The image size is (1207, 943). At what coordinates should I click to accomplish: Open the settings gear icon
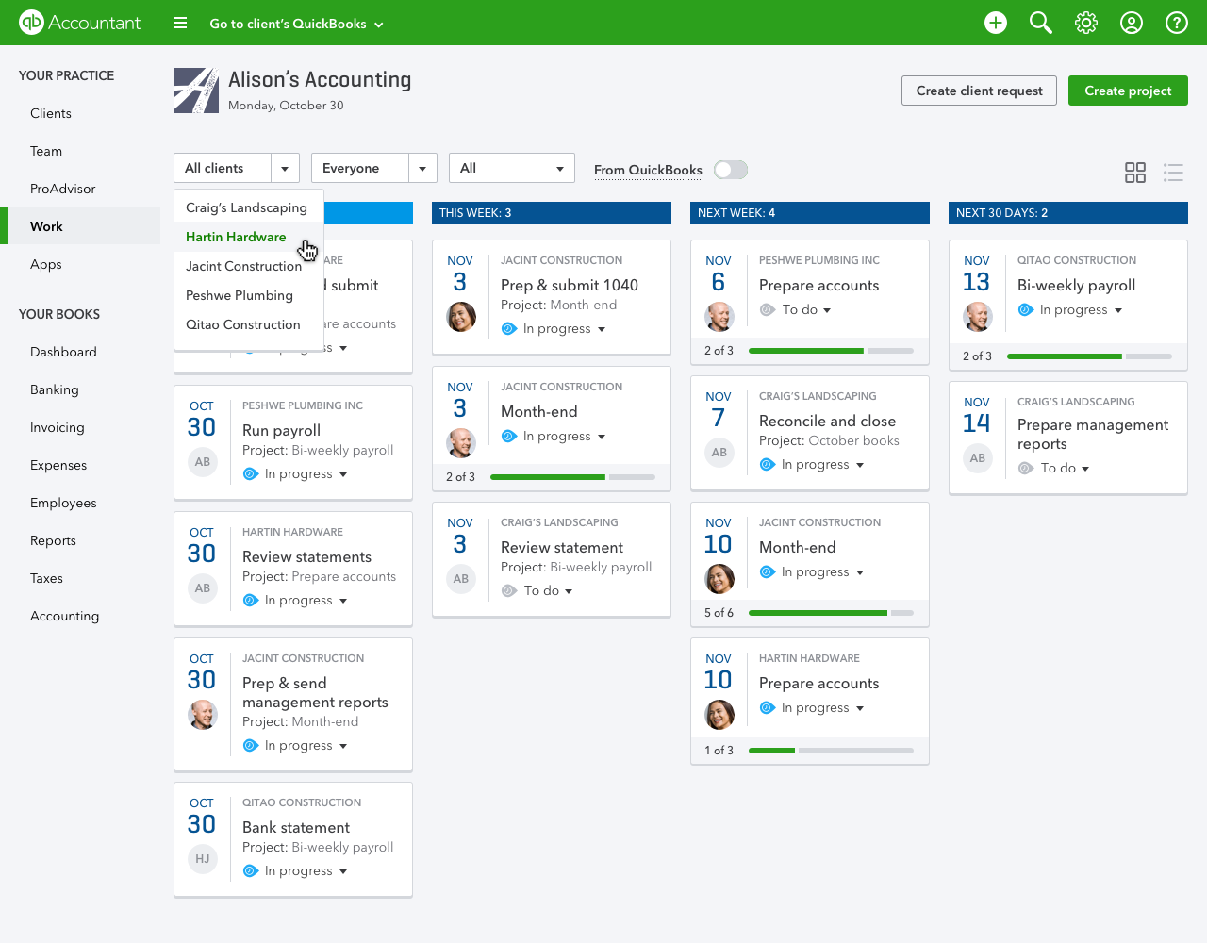[x=1086, y=23]
